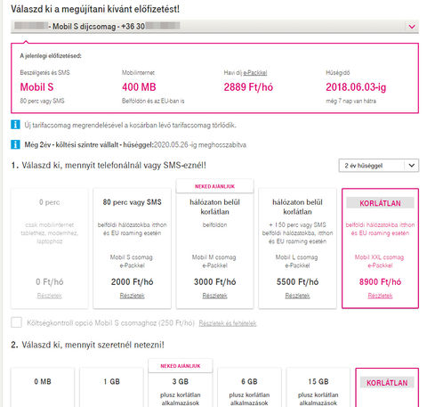Open Részletek under 2000 Ft/hó
This screenshot has height=407, width=427.
click(x=132, y=296)
